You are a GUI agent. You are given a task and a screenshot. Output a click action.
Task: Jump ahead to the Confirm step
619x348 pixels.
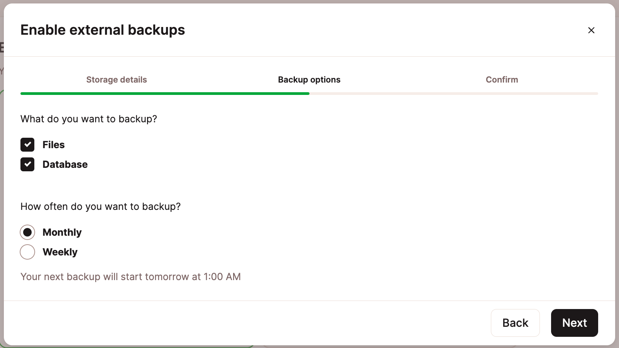[502, 79]
